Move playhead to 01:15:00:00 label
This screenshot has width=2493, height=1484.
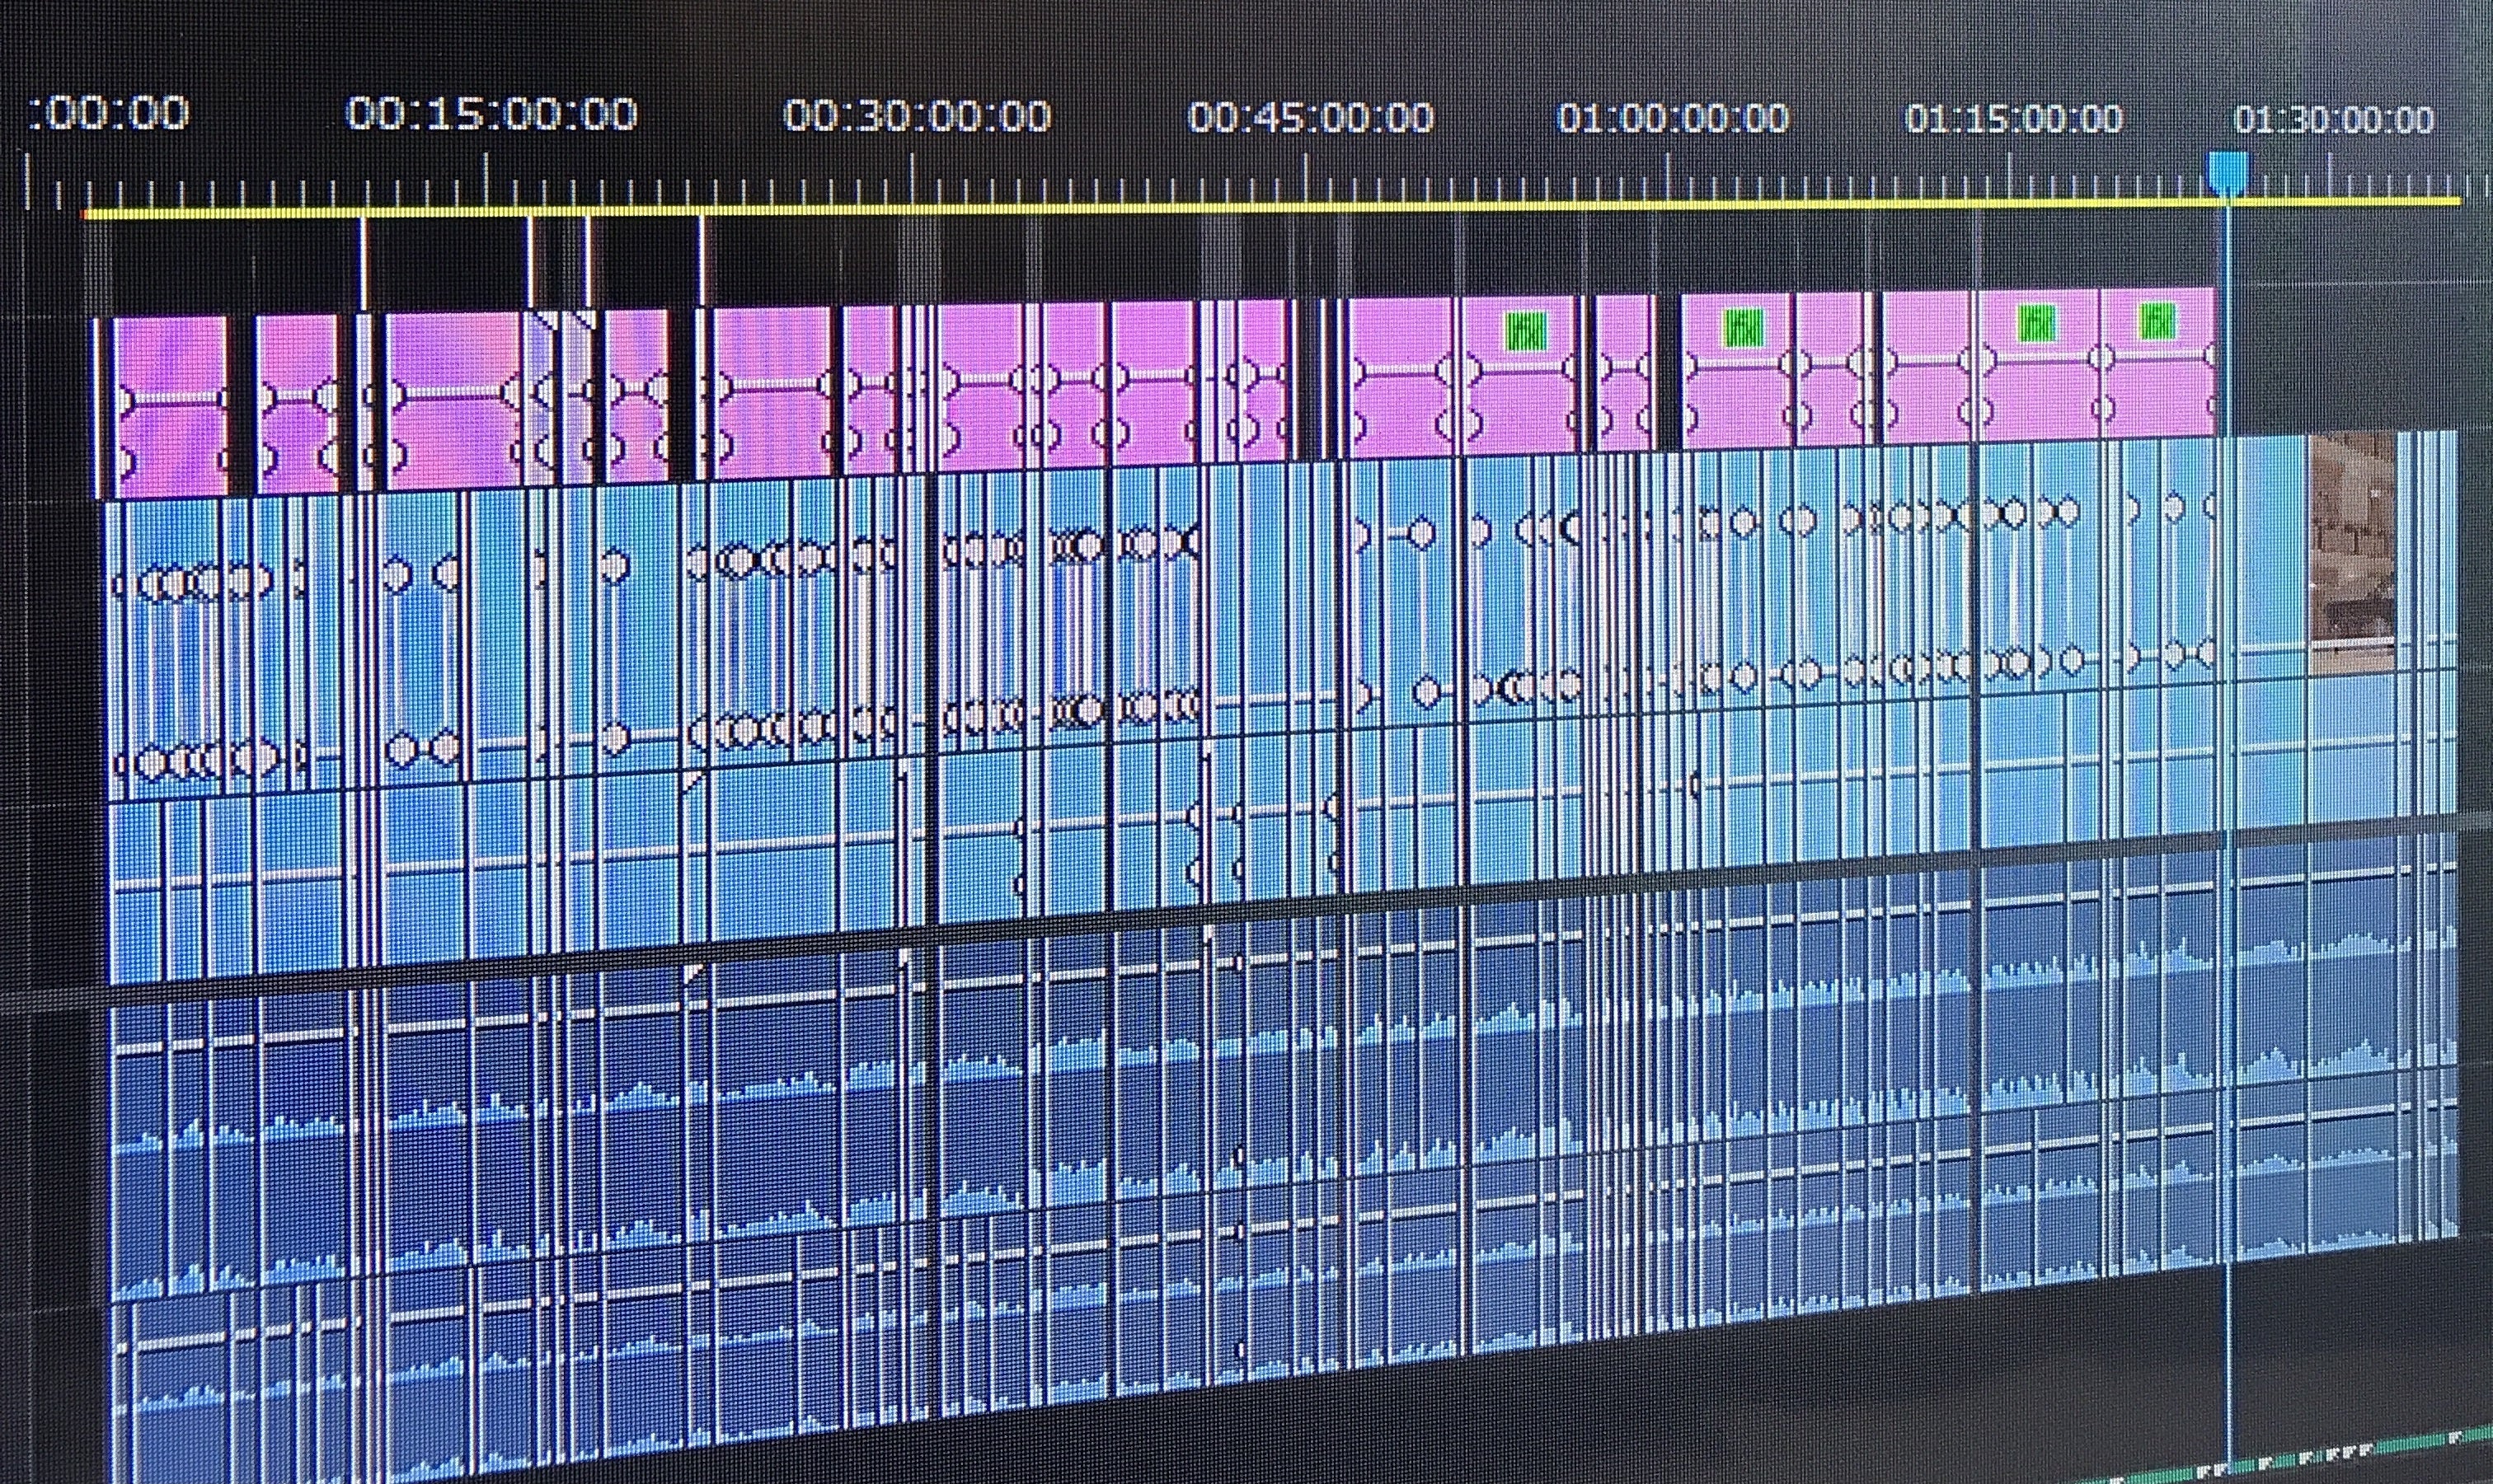pyautogui.click(x=2013, y=119)
